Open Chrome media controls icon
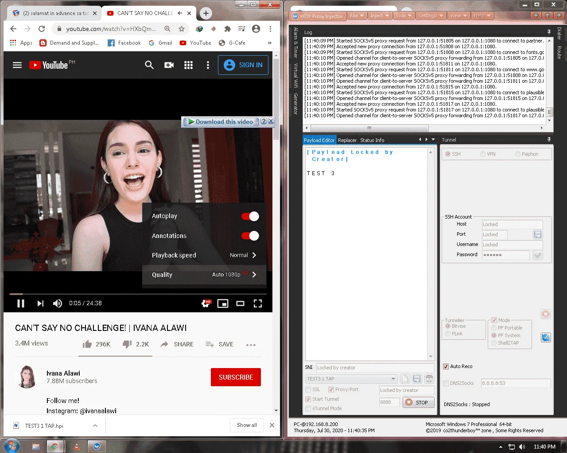 241,29
